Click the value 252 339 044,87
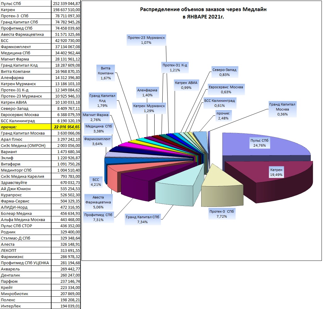 coord(66,3)
